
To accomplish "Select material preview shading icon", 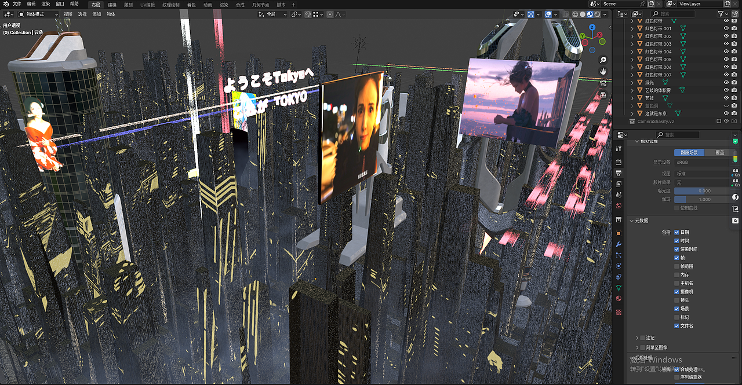I will point(590,14).
